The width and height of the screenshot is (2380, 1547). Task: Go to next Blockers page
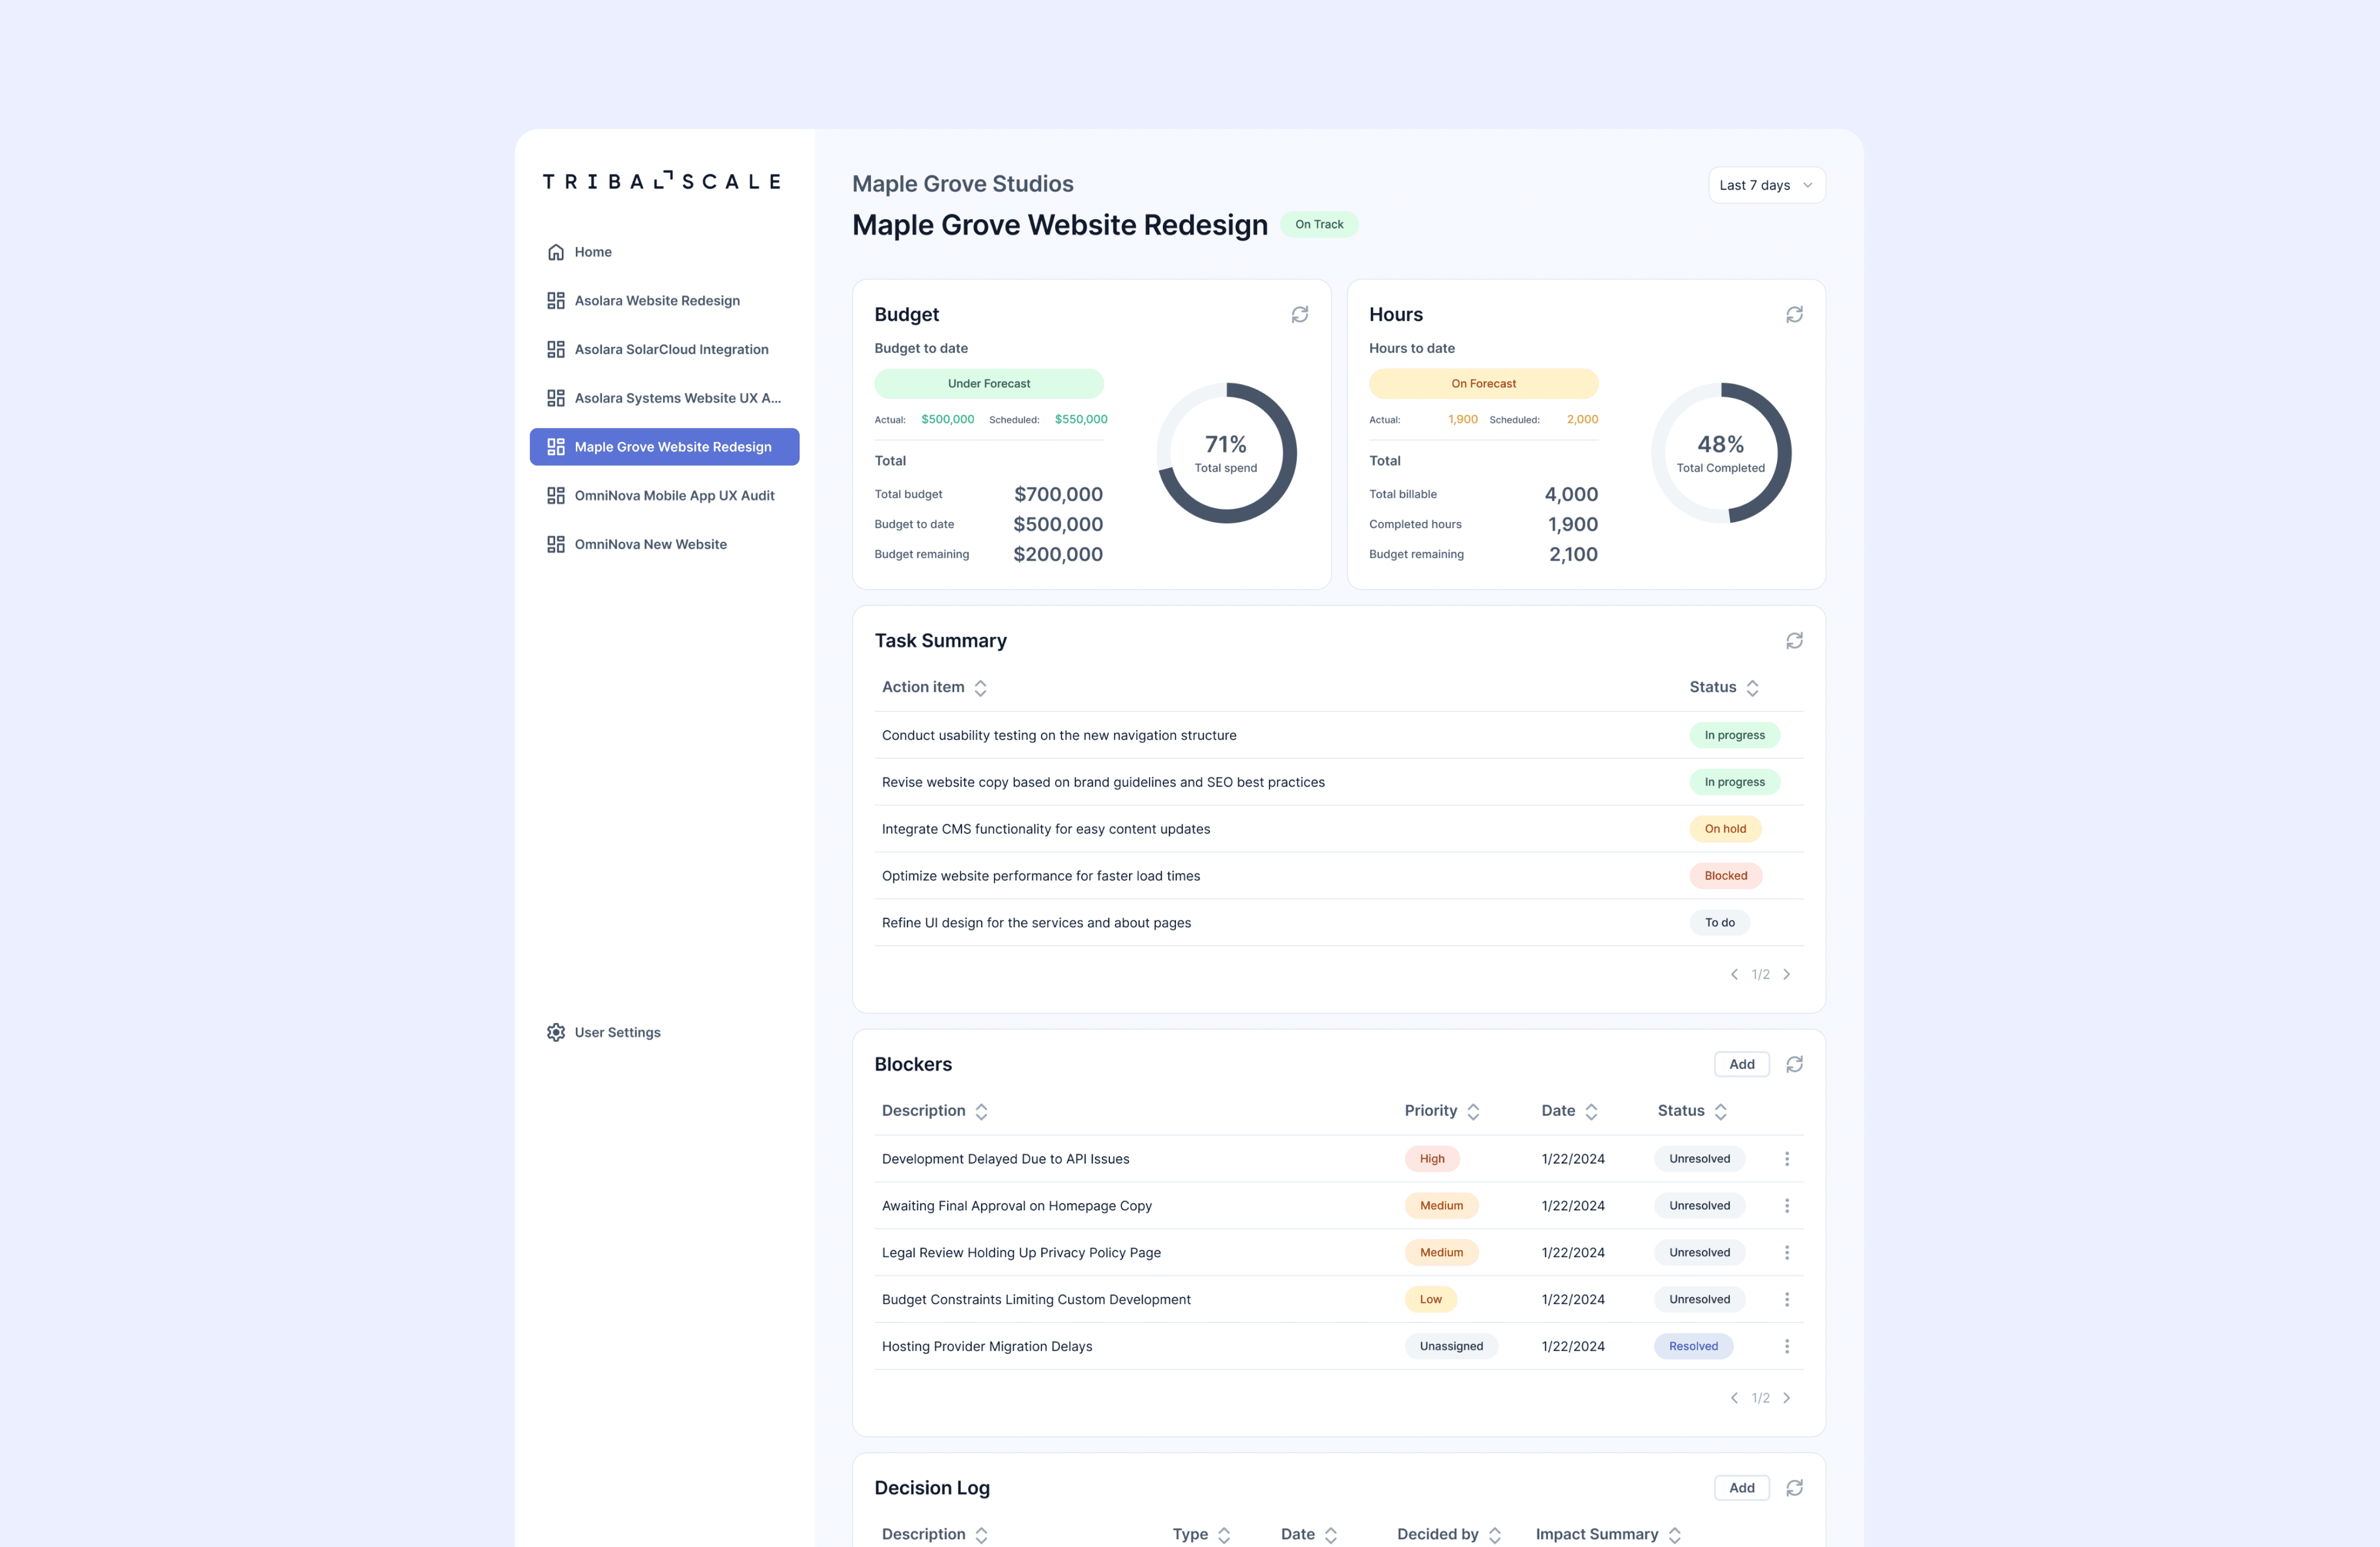coord(1786,1398)
